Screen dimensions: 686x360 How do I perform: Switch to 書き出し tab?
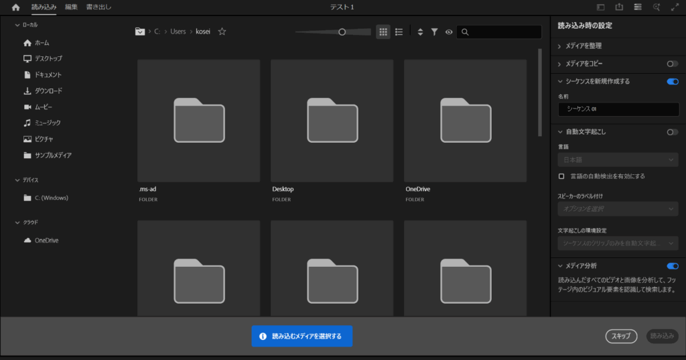point(98,7)
